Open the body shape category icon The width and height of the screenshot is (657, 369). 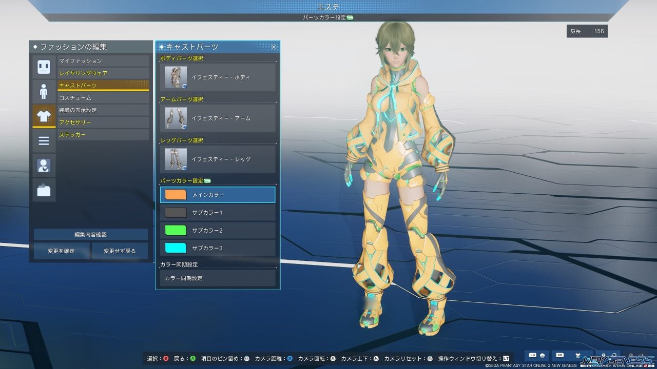point(44,91)
